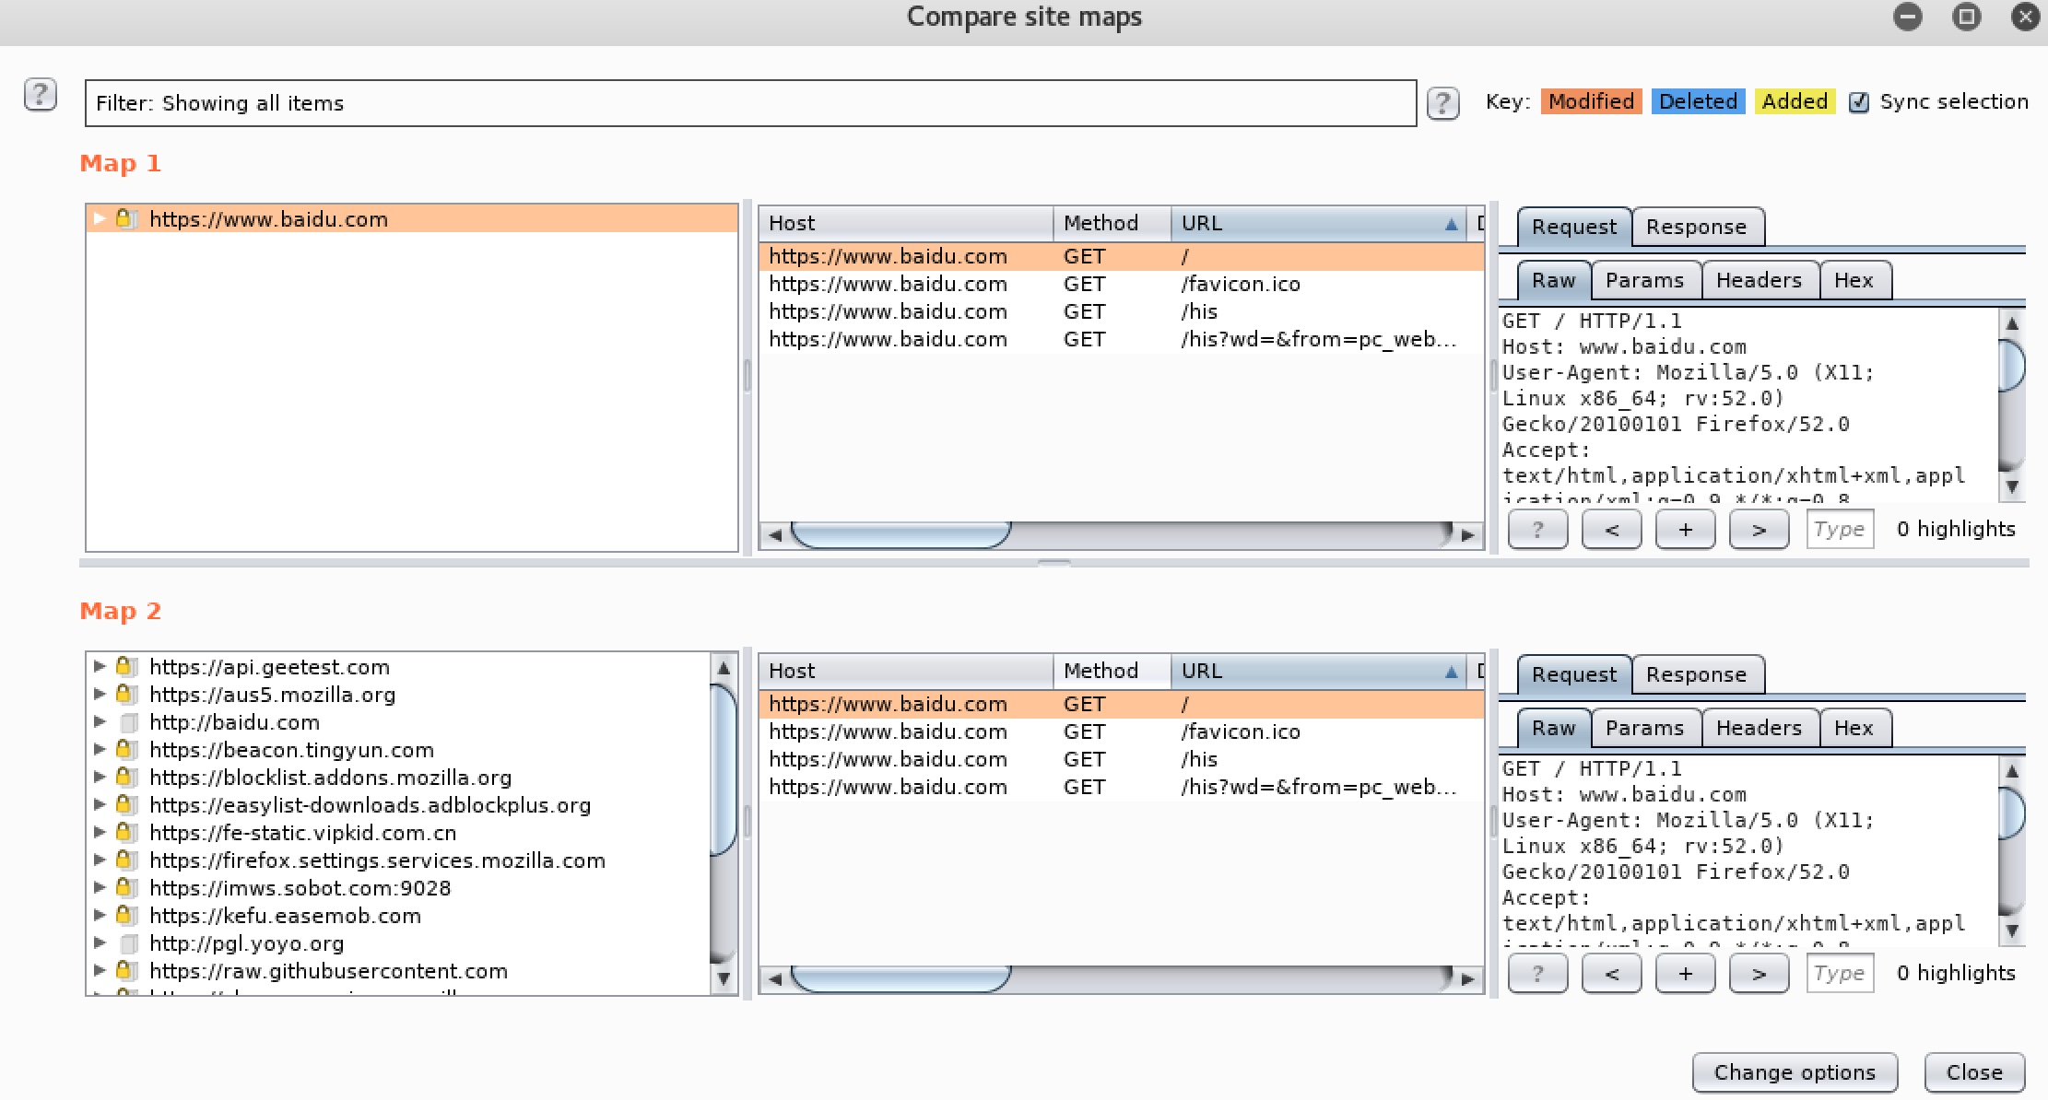
Task: Expand the www.baidu.com node in Map 1
Action: point(100,219)
